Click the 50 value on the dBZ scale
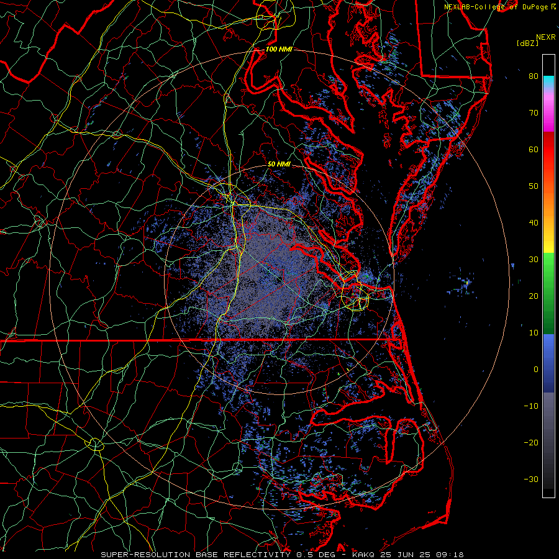Image resolution: width=559 pixels, height=559 pixels. (534, 186)
